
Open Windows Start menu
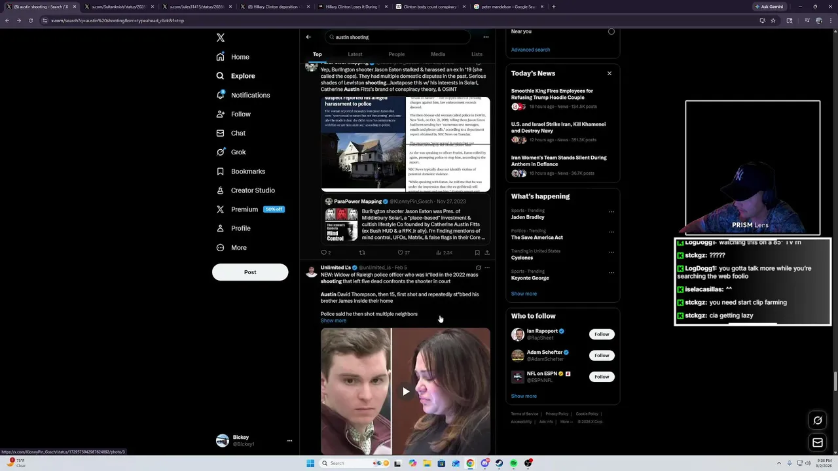310,463
